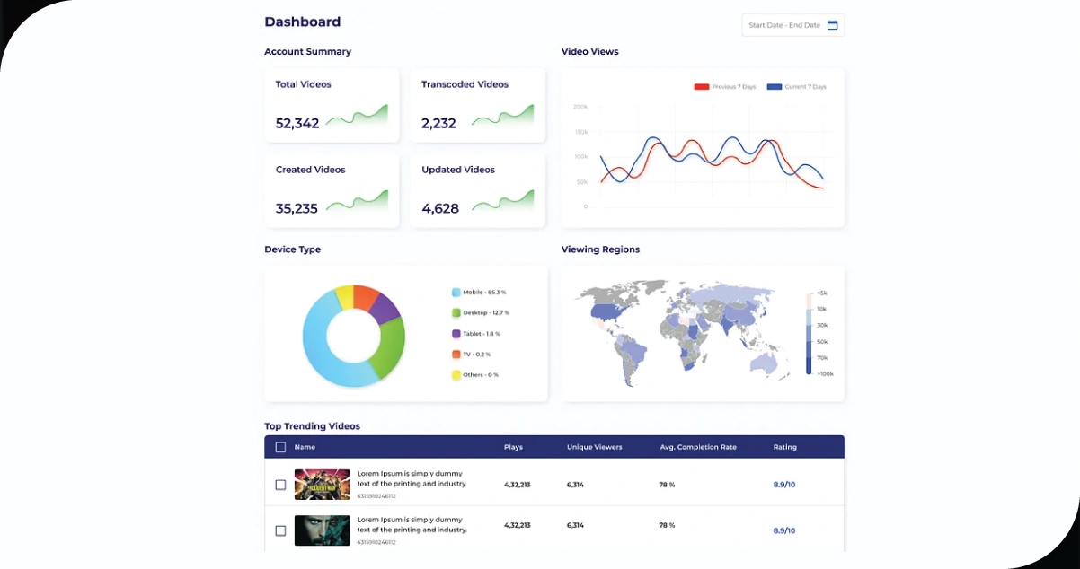
Task: Check the second trending video's checkbox
Action: [280, 530]
